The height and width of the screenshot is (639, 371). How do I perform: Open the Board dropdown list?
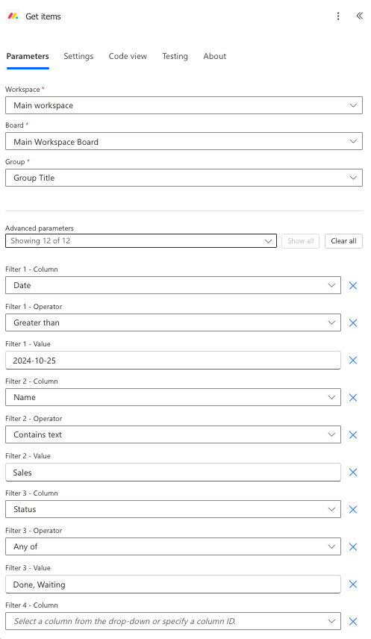pyautogui.click(x=184, y=141)
